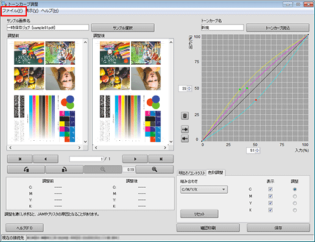The height and width of the screenshot is (242, 315).
Task: Advance to next sample page
Action: (x=135, y=159)
